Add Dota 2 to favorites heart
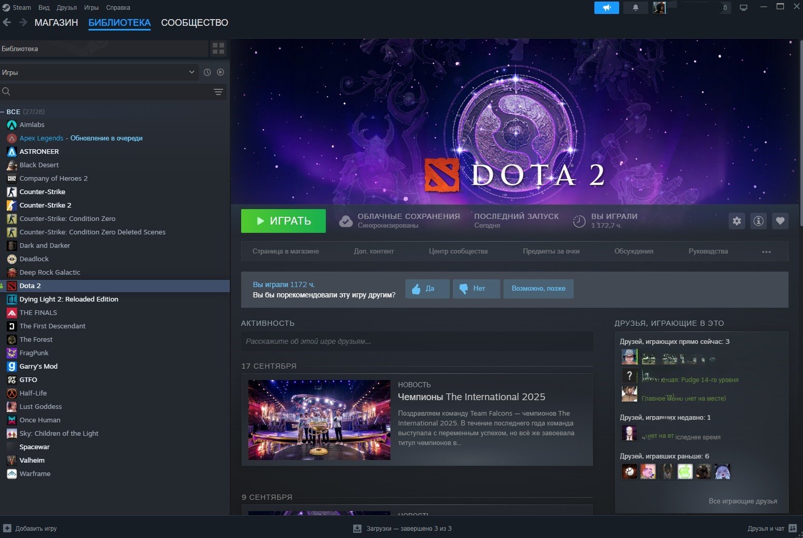 [780, 221]
